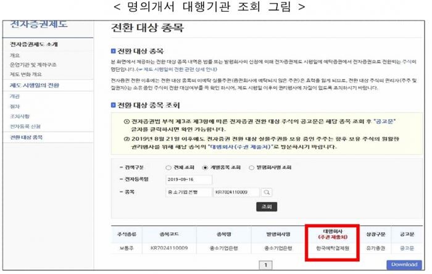The height and width of the screenshot is (274, 432).
Task: Click the 전자등록일 date input field
Action: pos(189,180)
